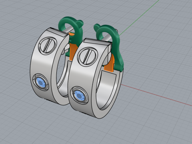
Task: Pick the blue gemstone on the left hoop
Action: point(41,82)
